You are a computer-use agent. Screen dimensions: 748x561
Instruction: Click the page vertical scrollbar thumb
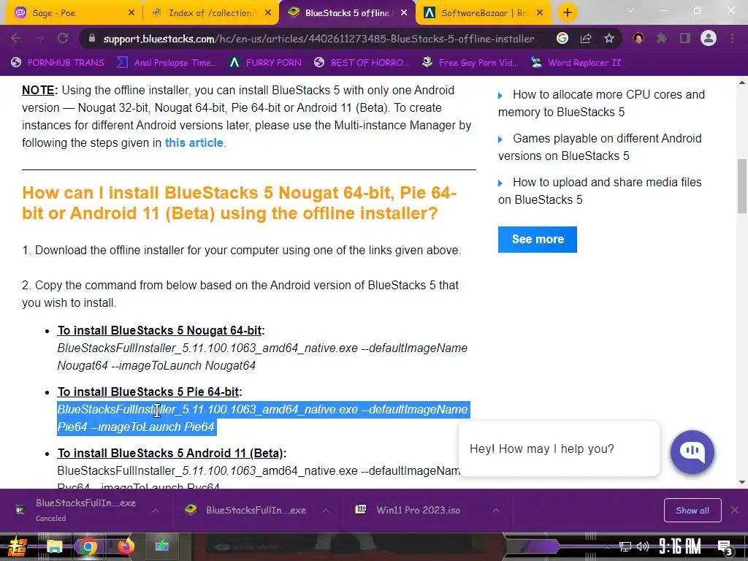pyautogui.click(x=742, y=186)
